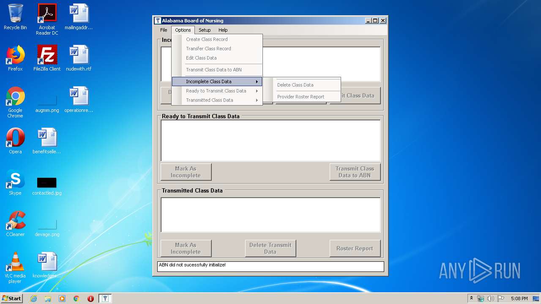Click inside Ready to Transmit Class Data list

pyautogui.click(x=270, y=141)
